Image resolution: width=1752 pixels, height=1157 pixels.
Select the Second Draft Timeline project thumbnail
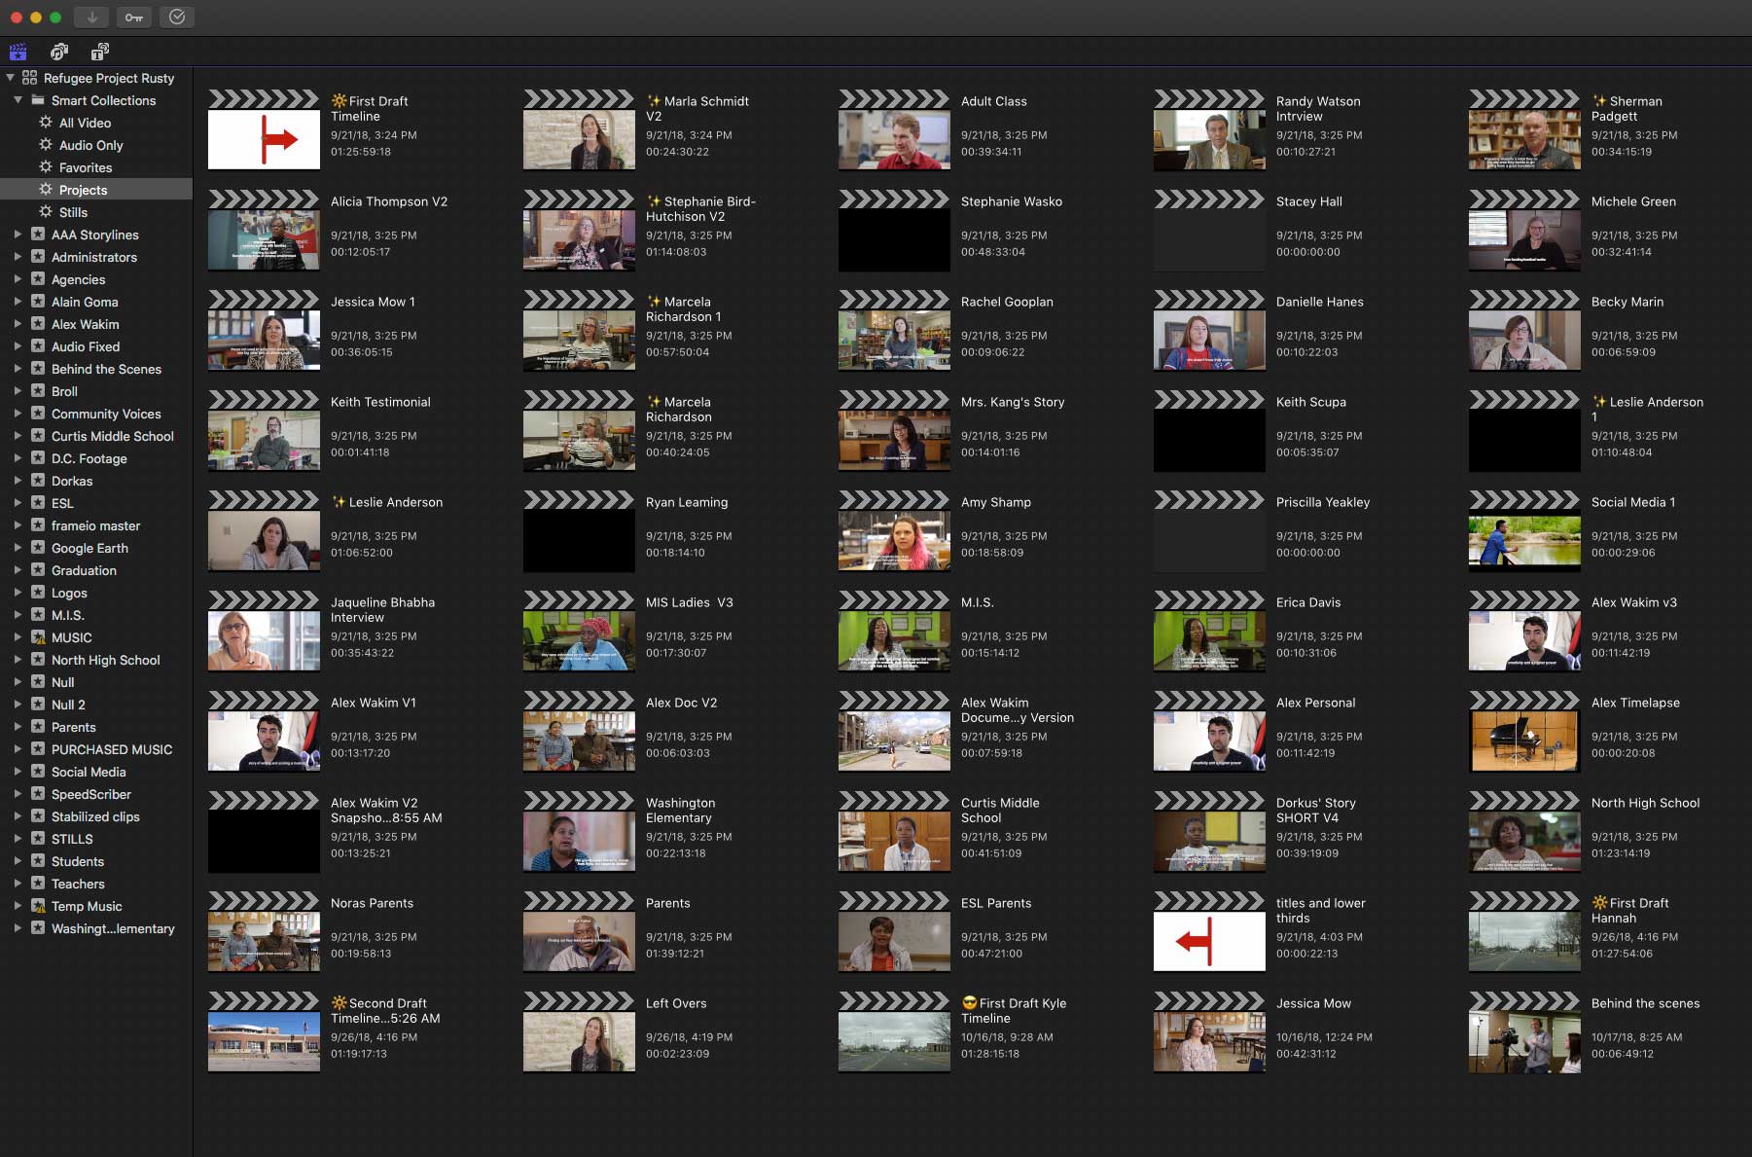click(x=264, y=1031)
